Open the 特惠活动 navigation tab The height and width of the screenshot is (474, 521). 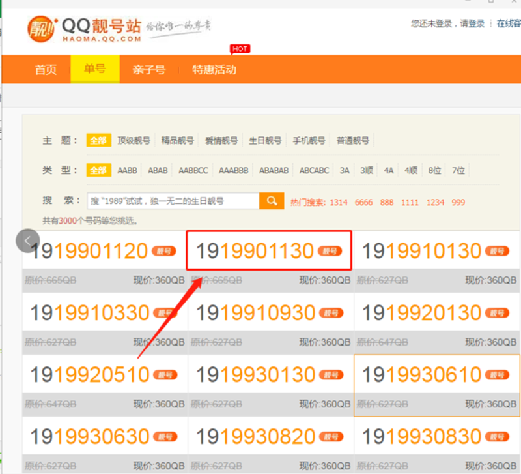(214, 70)
